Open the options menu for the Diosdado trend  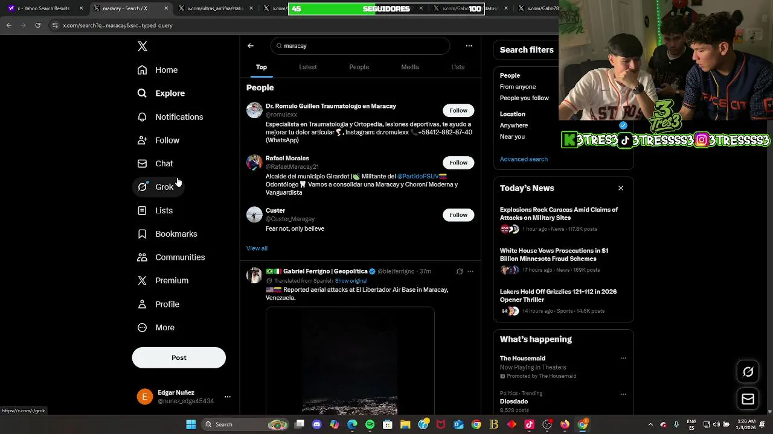623,394
